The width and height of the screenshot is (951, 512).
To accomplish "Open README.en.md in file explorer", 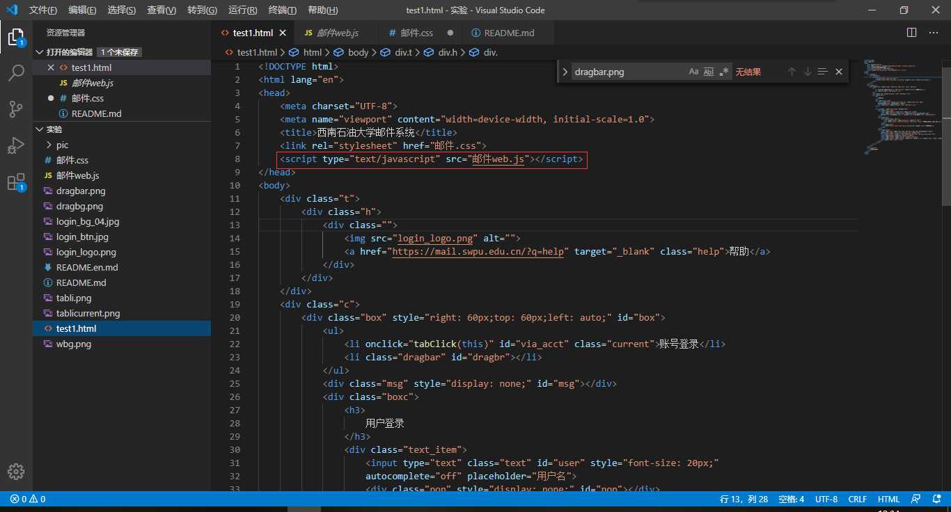I will click(87, 267).
